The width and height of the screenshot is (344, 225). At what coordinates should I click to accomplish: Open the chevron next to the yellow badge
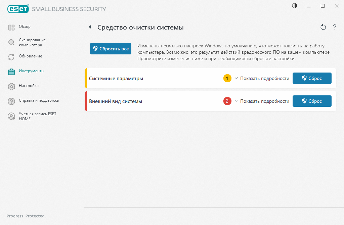click(x=236, y=78)
